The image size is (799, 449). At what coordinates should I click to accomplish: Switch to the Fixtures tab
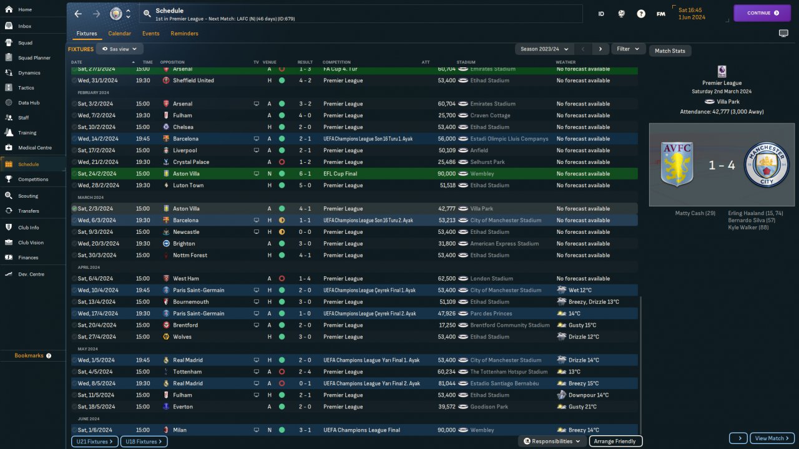click(87, 34)
